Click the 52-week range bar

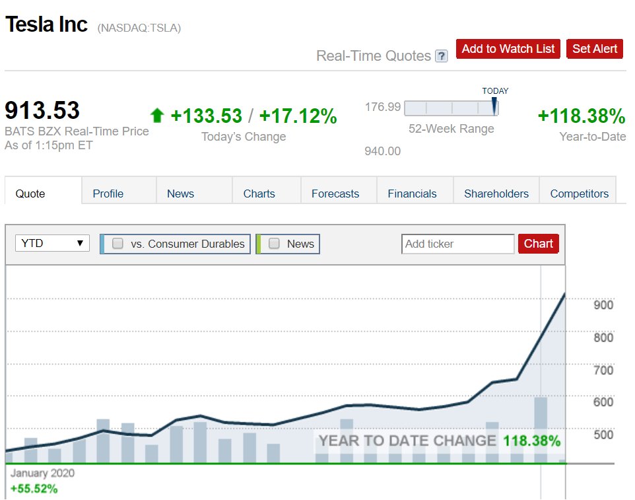click(451, 108)
